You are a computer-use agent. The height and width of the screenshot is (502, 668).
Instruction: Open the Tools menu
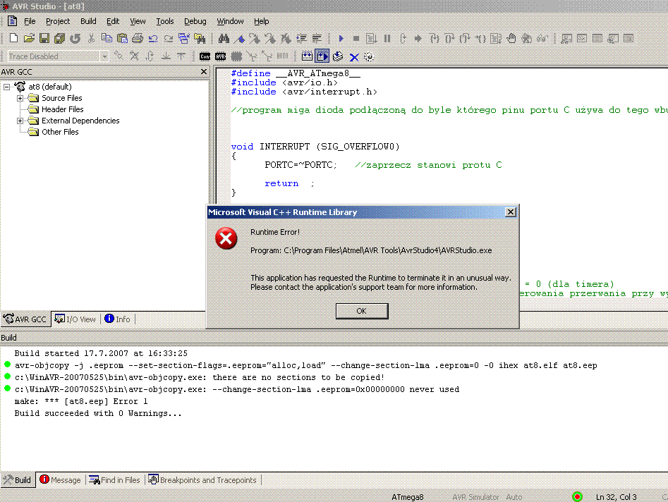click(165, 21)
